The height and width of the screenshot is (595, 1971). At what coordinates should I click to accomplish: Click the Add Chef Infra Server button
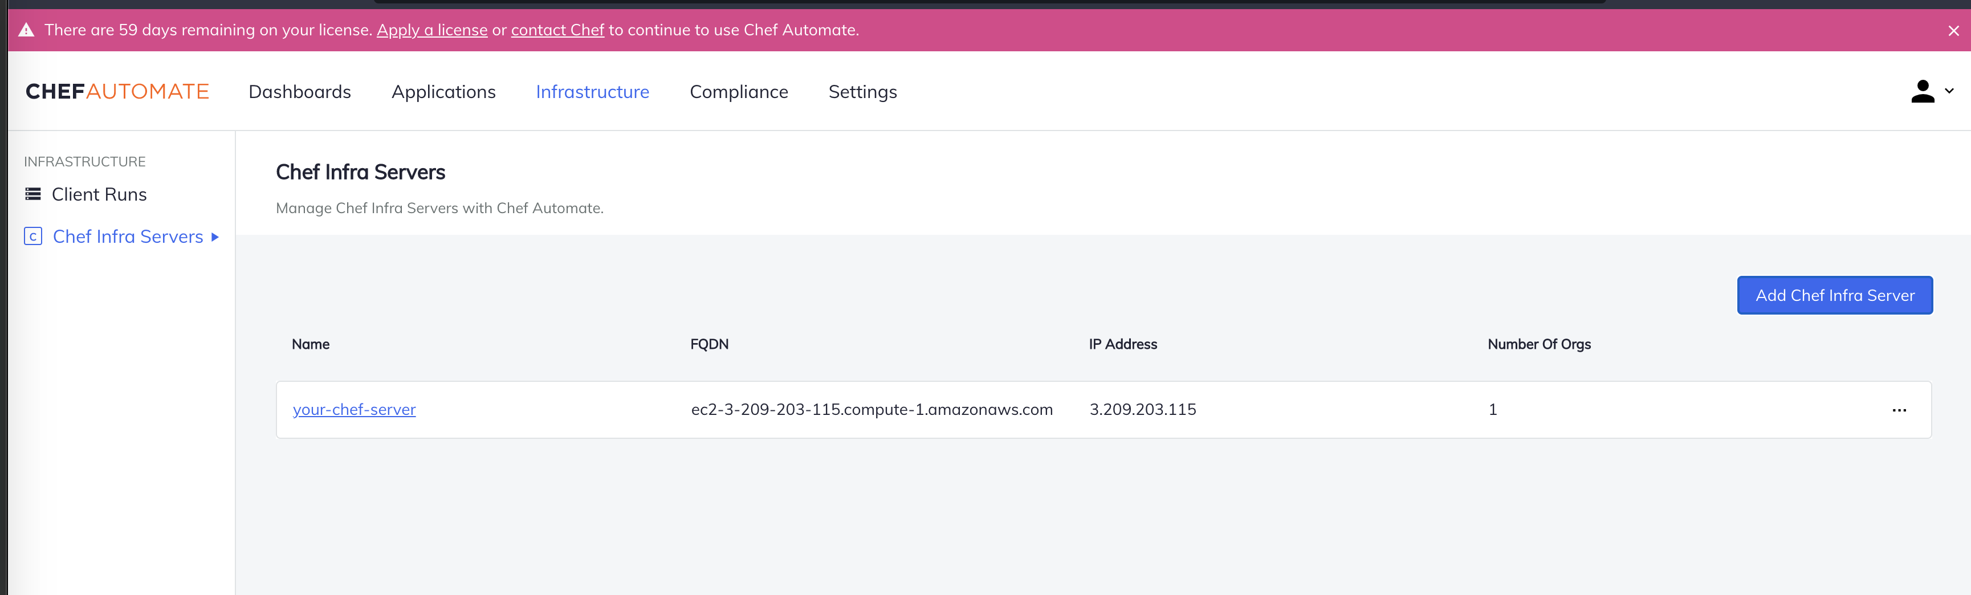coord(1835,295)
